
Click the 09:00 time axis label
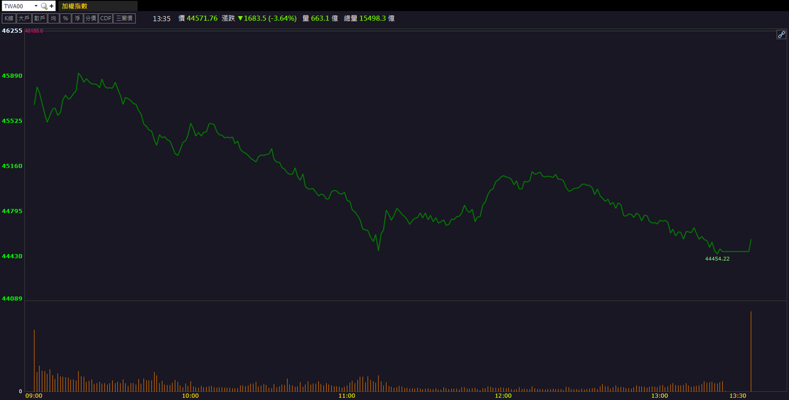pyautogui.click(x=34, y=396)
